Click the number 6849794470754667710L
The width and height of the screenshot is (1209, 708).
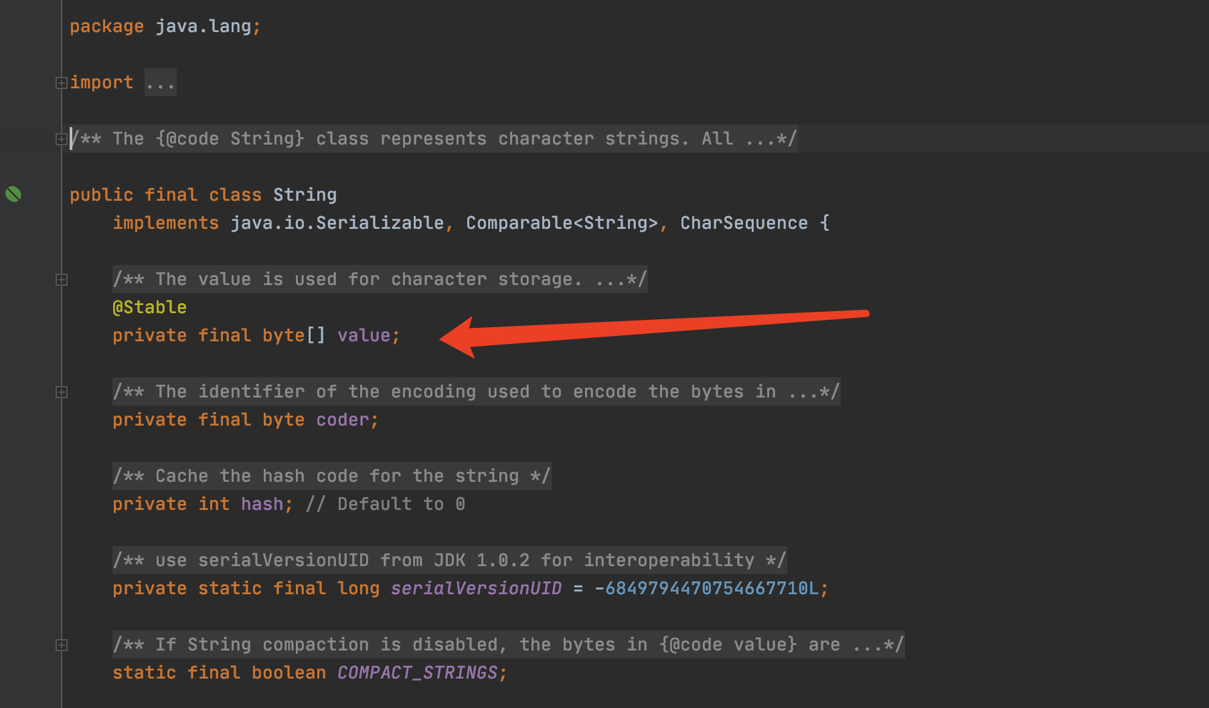pos(712,588)
